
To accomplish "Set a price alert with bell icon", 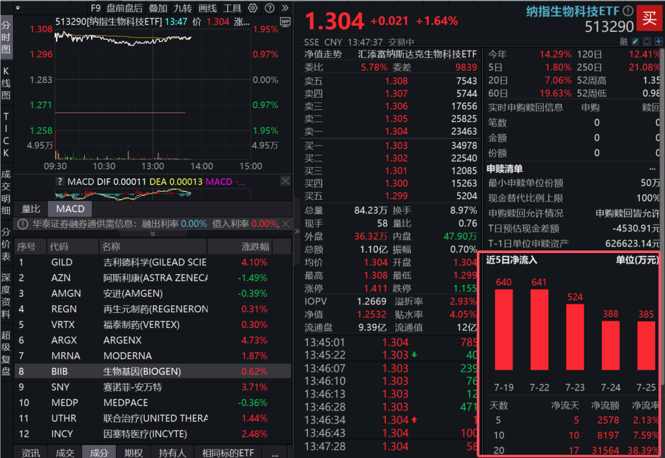I will 647,41.
